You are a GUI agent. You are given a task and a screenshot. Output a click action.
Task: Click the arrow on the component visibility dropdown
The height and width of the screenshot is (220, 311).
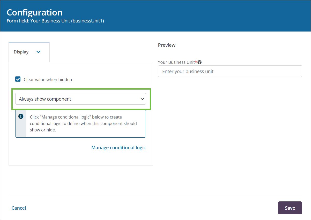(142, 99)
